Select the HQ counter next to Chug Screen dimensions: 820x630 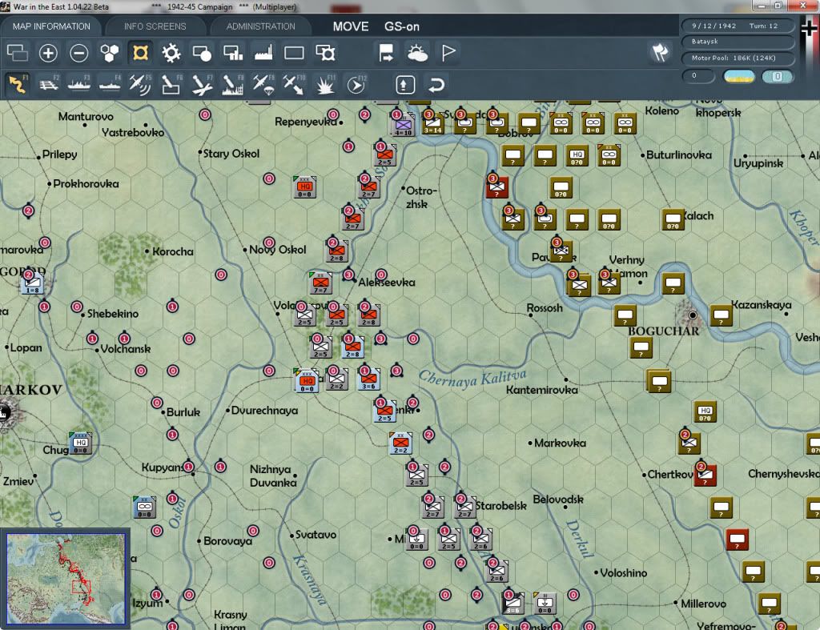[x=81, y=443]
